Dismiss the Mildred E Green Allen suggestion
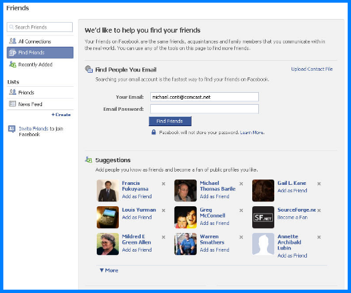Screen dimensions: 351x293 pyautogui.click(x=163, y=237)
